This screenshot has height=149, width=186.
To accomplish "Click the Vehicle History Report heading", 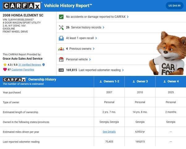I will tap(68, 6).
